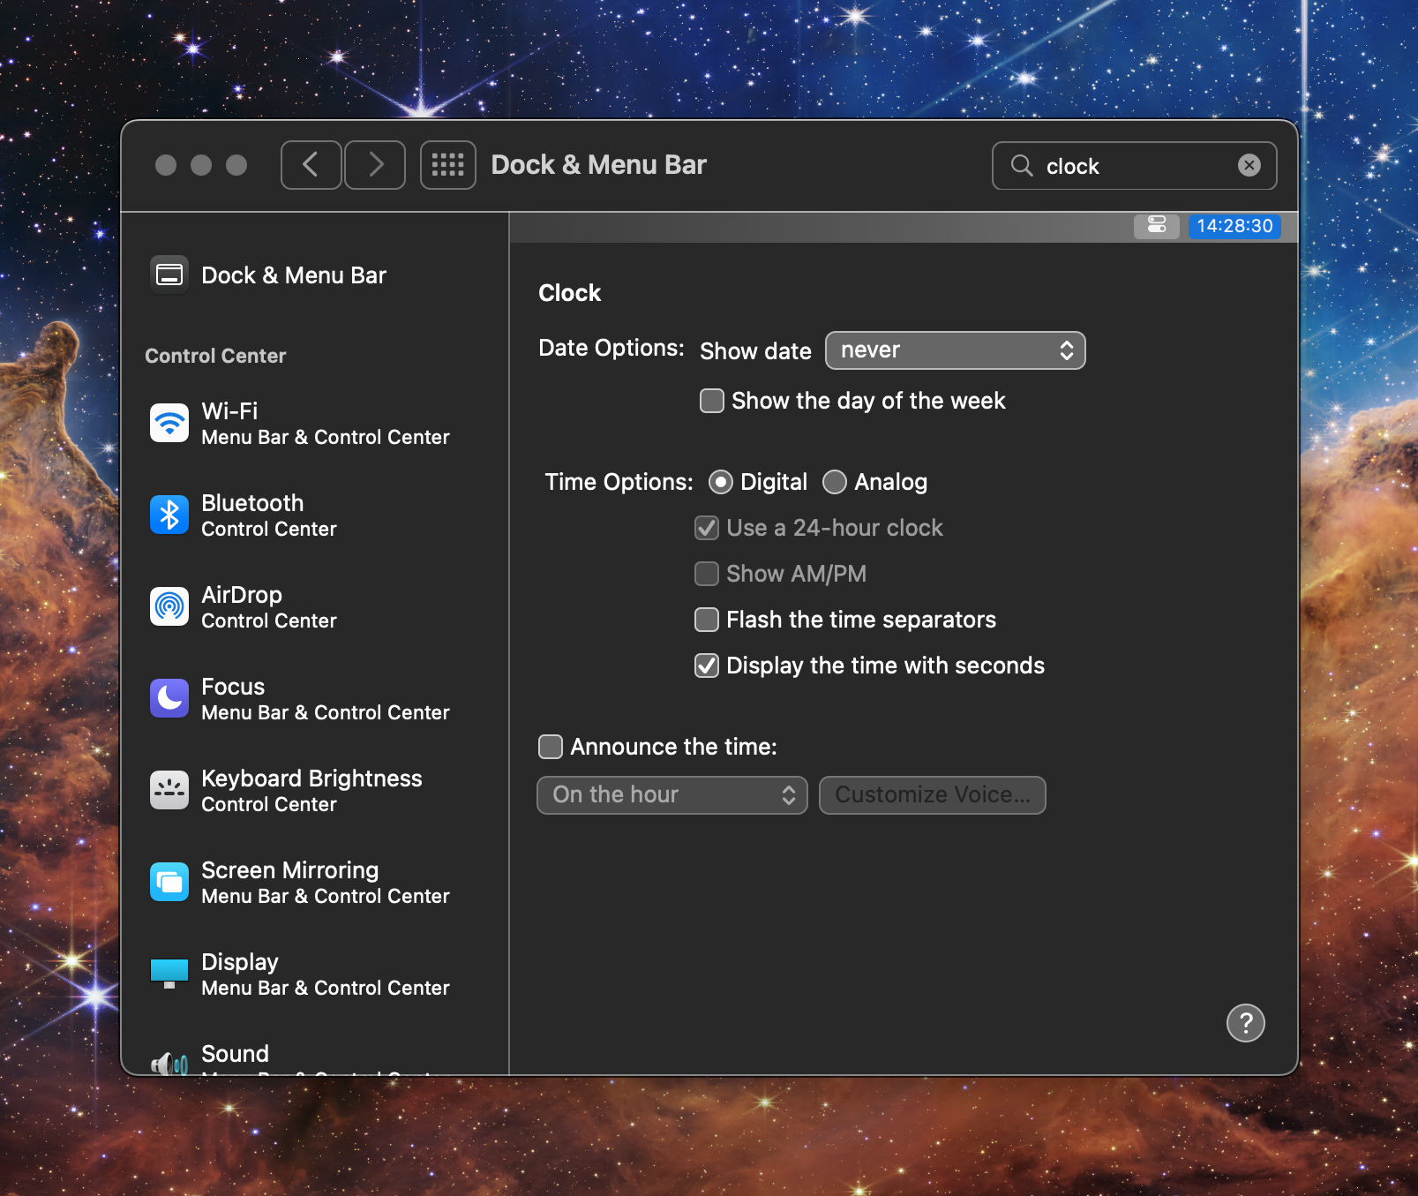This screenshot has width=1418, height=1196.
Task: Enable Announce the time checkbox
Action: (551, 747)
